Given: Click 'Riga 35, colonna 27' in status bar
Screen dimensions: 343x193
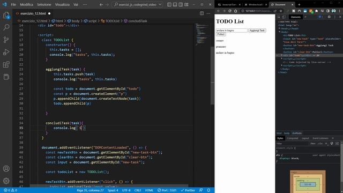Looking at the screenshot, I should [x=90, y=190].
